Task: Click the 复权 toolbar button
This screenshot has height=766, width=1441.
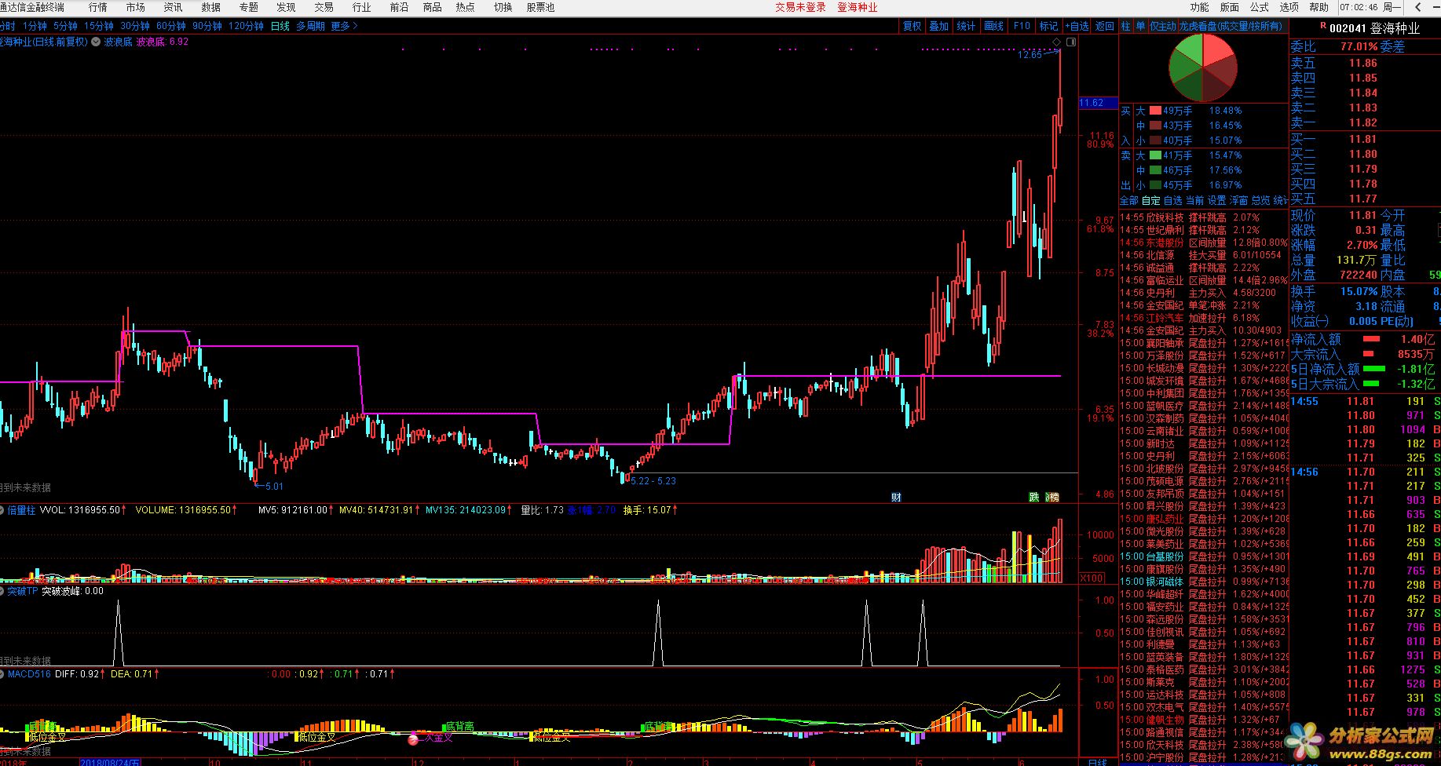Action: pos(912,26)
